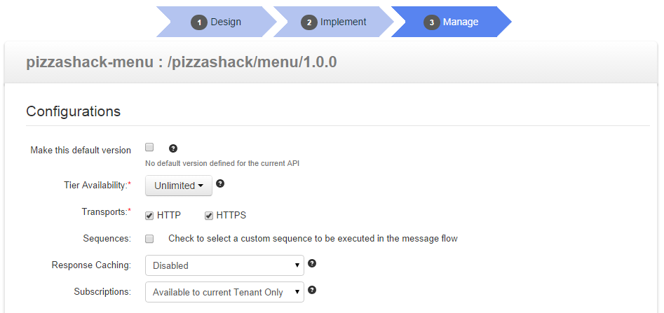664x313 pixels.
Task: Click the step 1 number badge
Action: [x=200, y=22]
